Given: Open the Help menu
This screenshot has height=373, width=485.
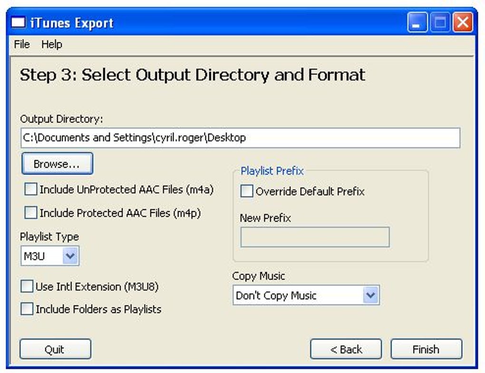Looking at the screenshot, I should 51,45.
